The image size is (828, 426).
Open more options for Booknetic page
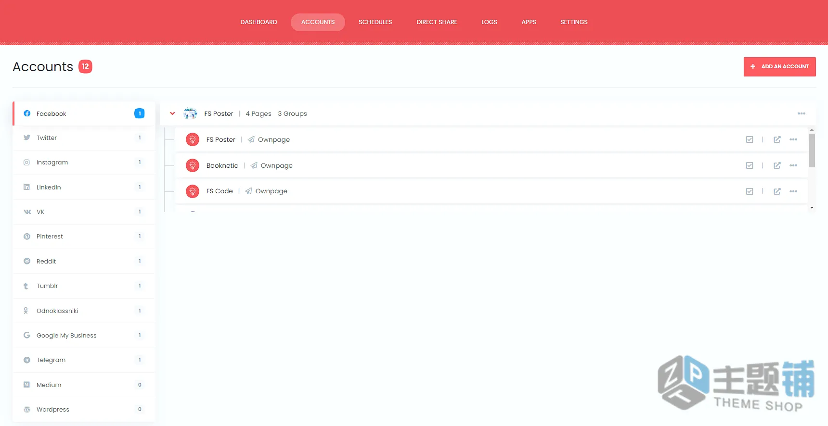pyautogui.click(x=793, y=165)
